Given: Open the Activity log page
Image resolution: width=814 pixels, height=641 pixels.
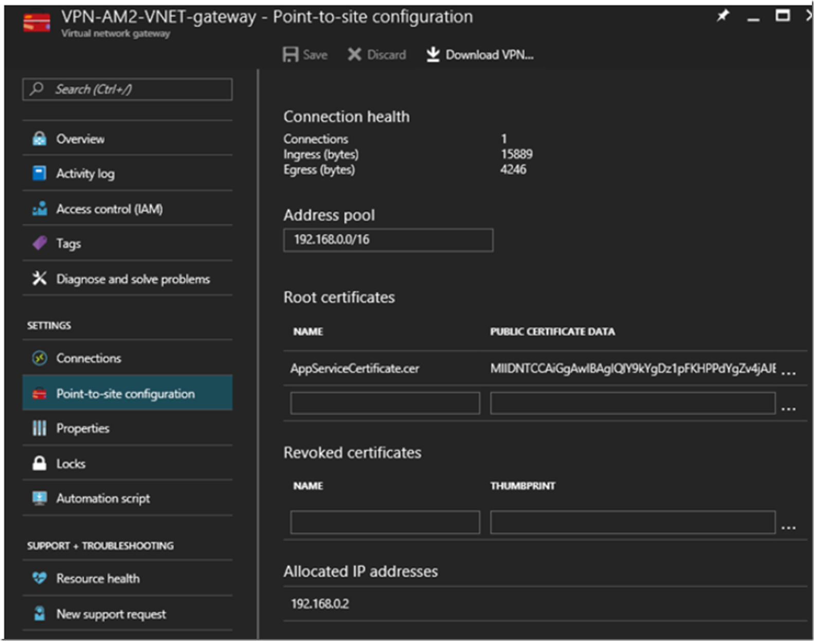Looking at the screenshot, I should (x=128, y=173).
